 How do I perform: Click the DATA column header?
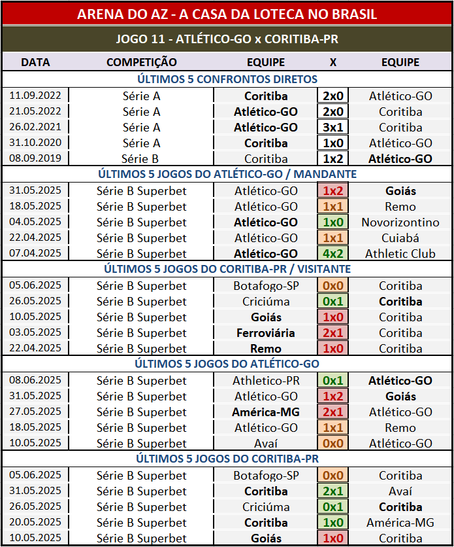(35, 62)
